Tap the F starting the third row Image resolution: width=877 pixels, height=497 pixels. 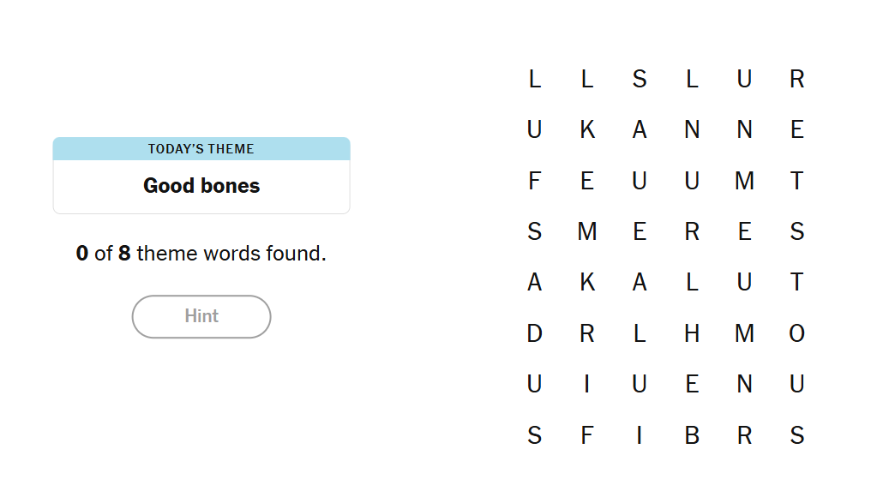pos(534,181)
